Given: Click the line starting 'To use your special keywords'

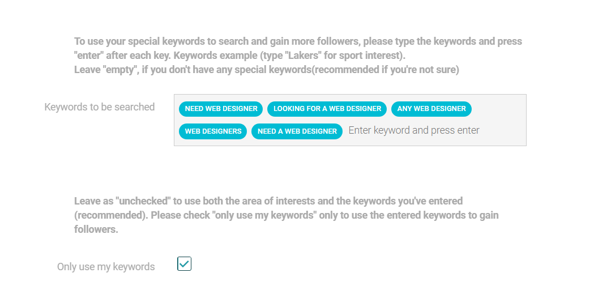Looking at the screenshot, I should tap(298, 41).
